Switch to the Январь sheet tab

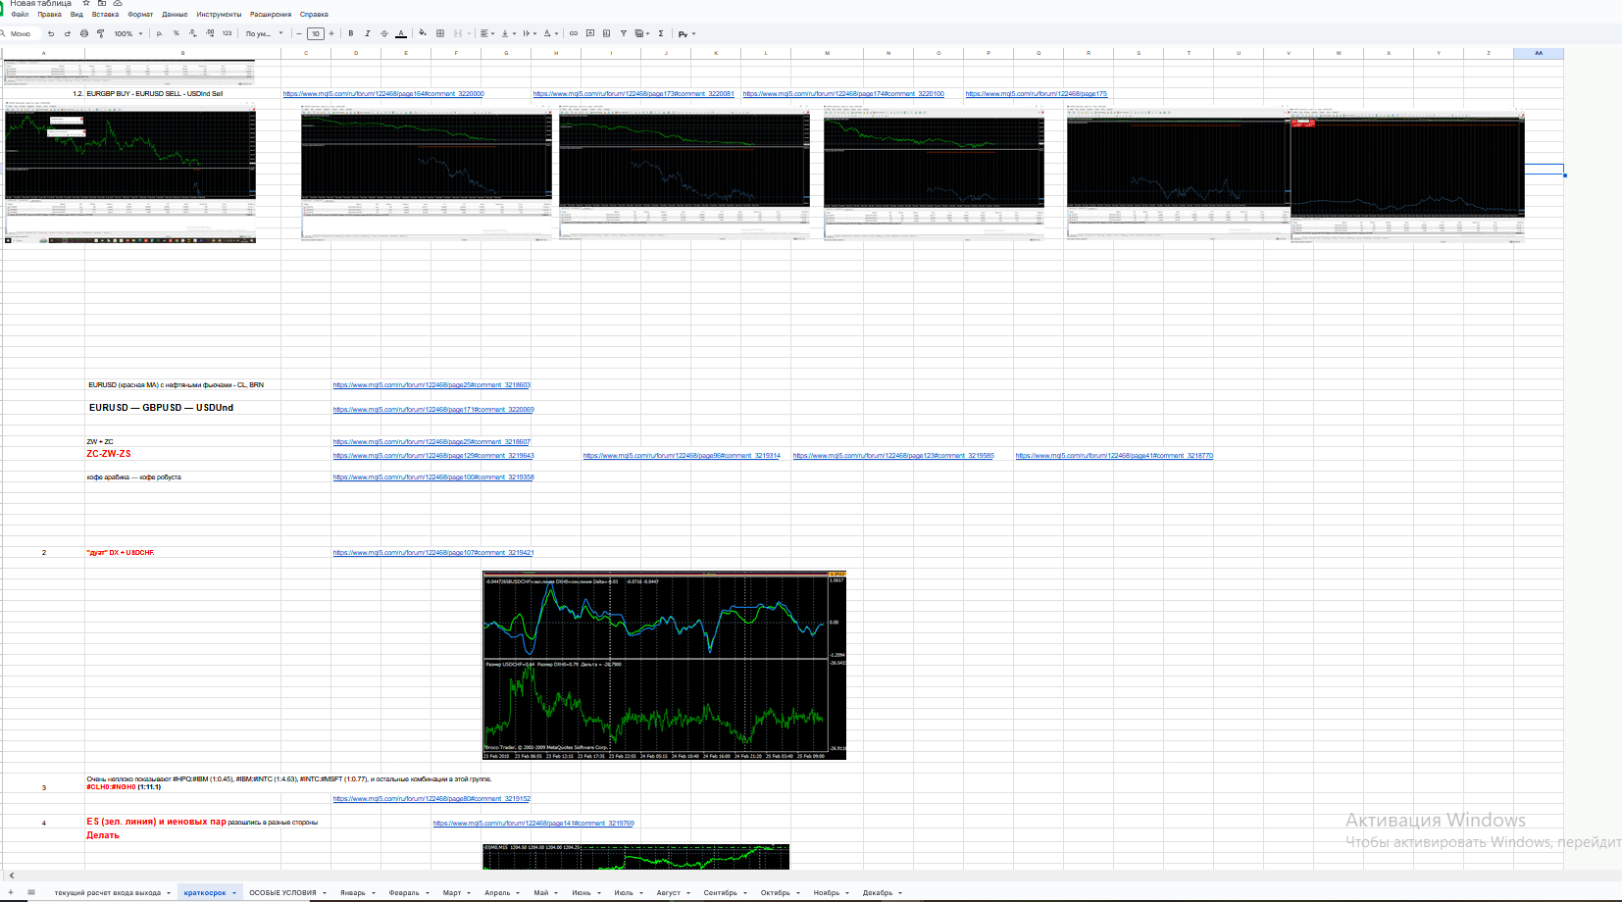[353, 892]
